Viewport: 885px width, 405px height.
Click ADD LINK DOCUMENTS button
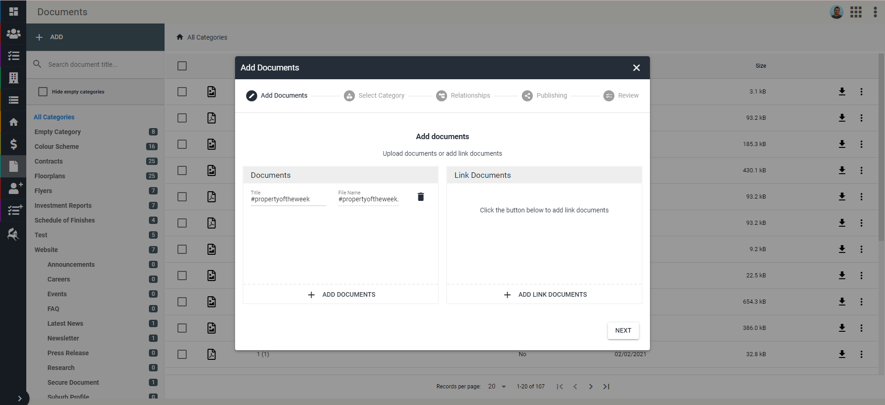pyautogui.click(x=544, y=294)
